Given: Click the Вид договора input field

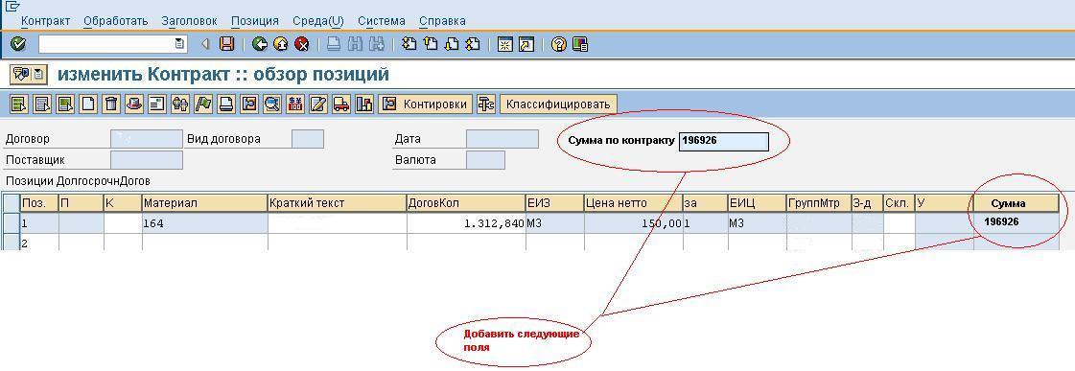Looking at the screenshot, I should pyautogui.click(x=308, y=139).
